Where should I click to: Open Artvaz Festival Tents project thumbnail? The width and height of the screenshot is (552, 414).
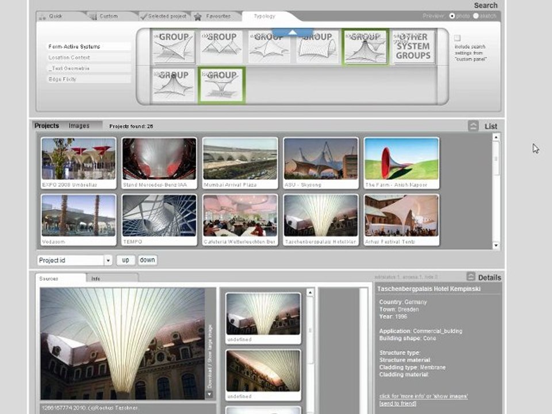[401, 220]
